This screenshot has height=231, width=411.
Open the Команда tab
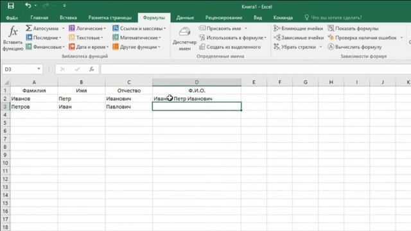click(x=283, y=17)
